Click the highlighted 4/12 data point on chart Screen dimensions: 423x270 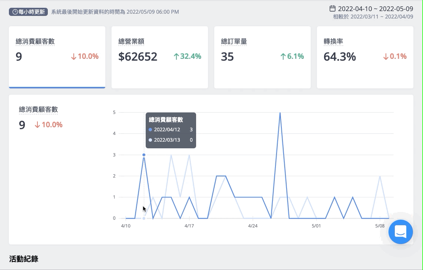[x=144, y=155]
